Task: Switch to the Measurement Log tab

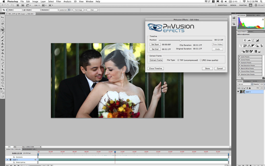Action: (29, 149)
